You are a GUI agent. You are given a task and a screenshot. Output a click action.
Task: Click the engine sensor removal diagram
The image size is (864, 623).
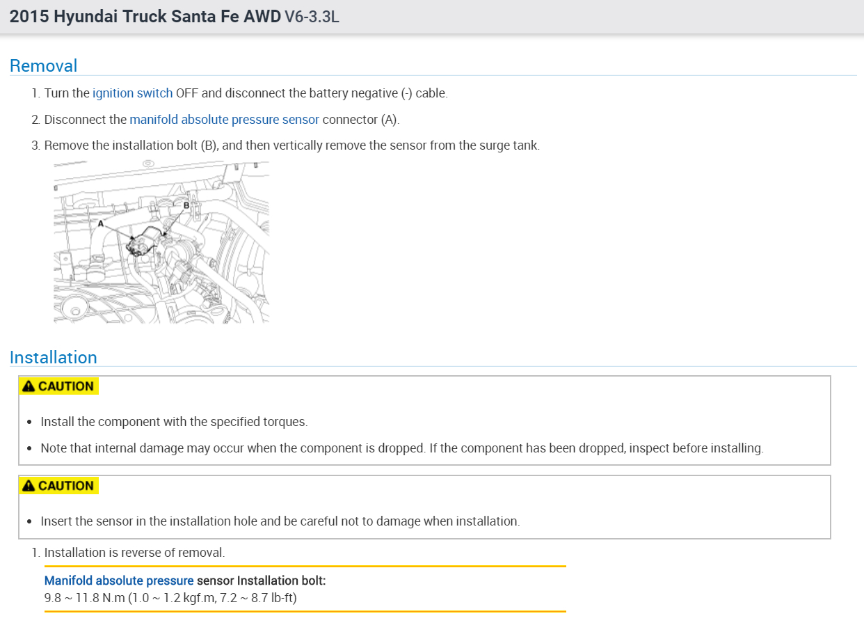(161, 242)
